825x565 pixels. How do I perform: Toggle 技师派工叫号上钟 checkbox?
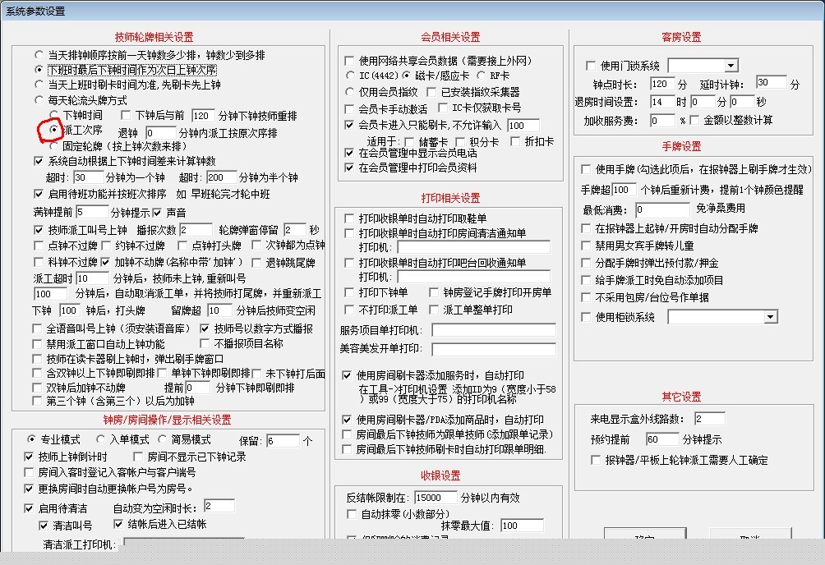(x=39, y=230)
